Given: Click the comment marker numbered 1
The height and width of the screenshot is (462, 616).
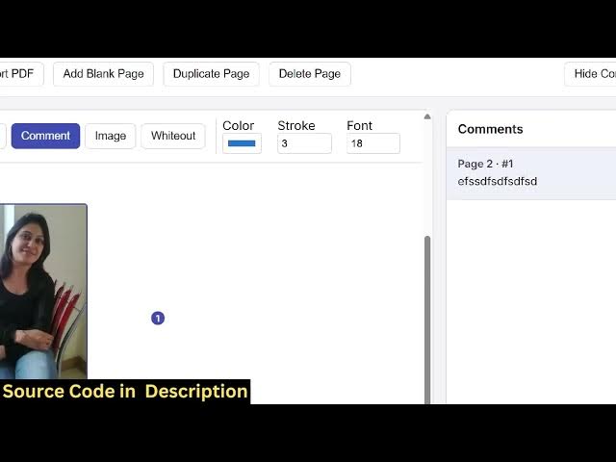Looking at the screenshot, I should coord(158,318).
